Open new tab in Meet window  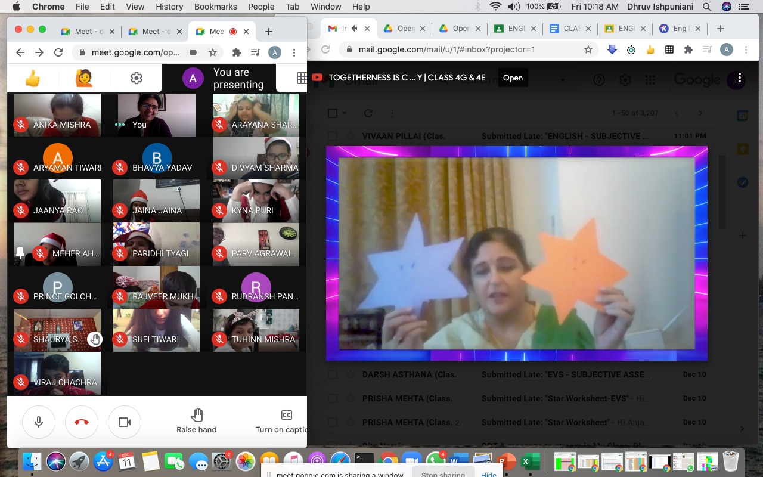pos(269,31)
